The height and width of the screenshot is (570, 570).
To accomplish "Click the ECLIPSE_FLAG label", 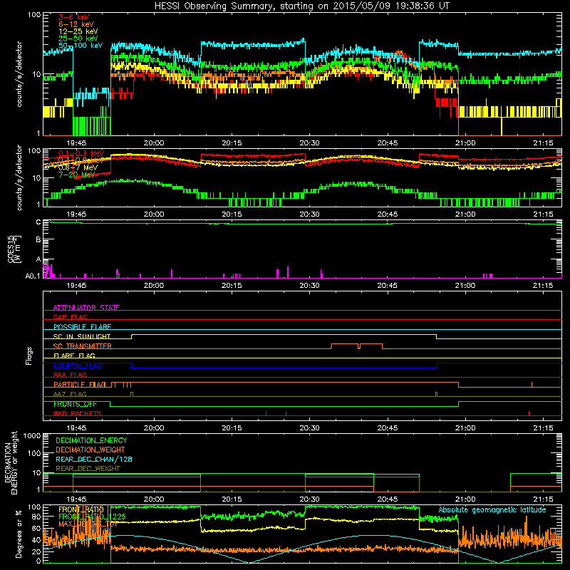I will point(78,366).
